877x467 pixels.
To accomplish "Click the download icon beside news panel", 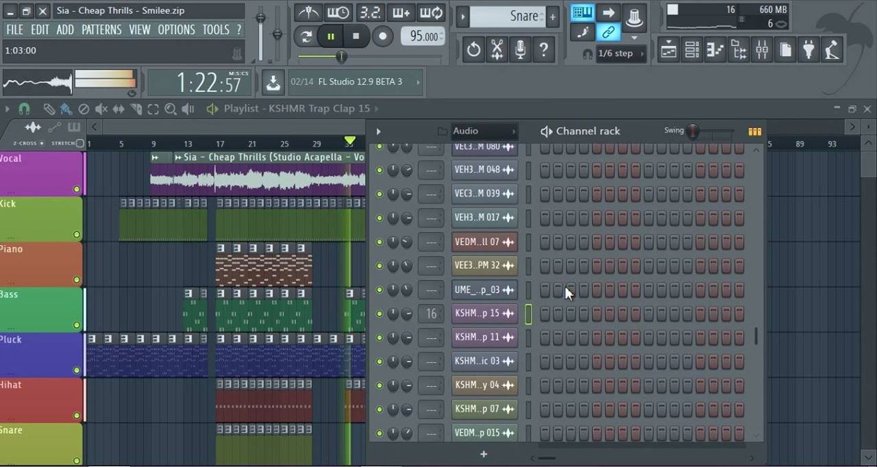I will (x=273, y=82).
